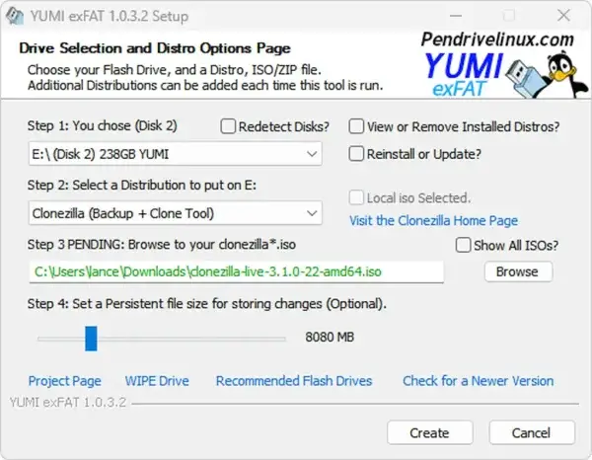Click the clonezilla ISO path field
592x460 pixels.
[237, 271]
